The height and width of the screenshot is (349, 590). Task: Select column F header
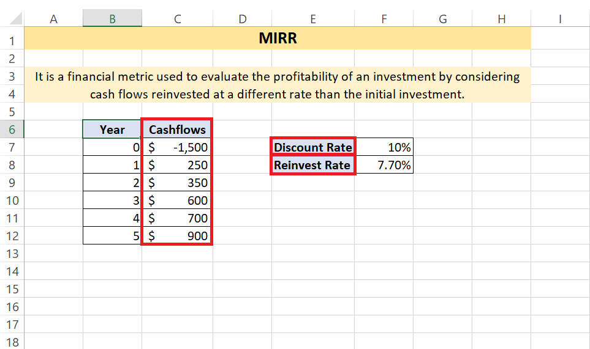click(384, 18)
